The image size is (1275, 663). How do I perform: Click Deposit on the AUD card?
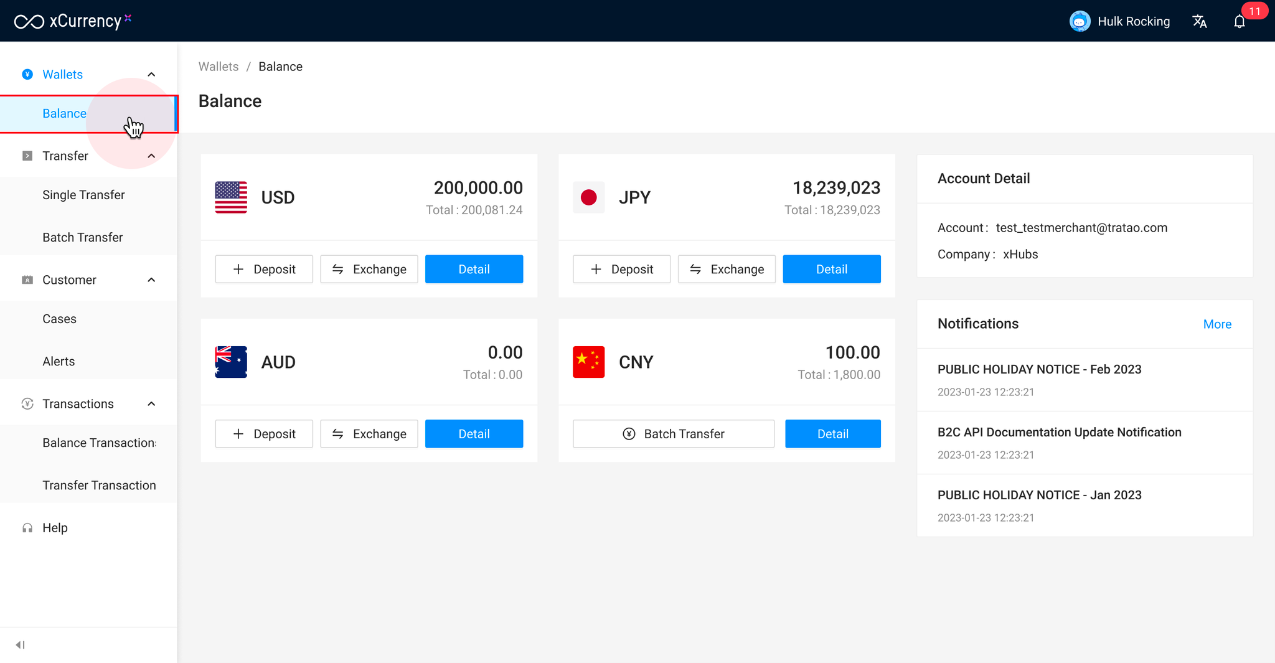pos(264,434)
